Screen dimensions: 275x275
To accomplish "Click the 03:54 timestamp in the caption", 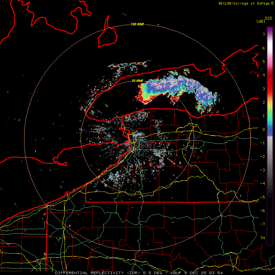I will coord(216,273).
